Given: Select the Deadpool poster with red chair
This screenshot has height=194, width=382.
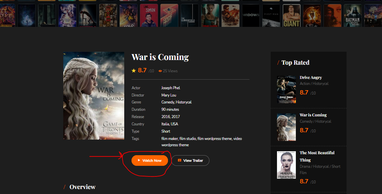Looking at the screenshot, I should pos(88,15).
